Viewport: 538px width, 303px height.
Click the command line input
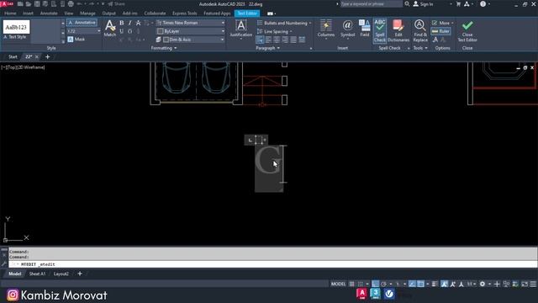(272, 264)
